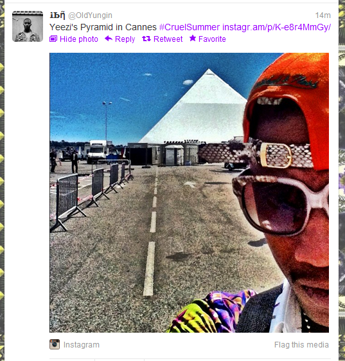Open the instagr.am photo link
This screenshot has width=345, height=361.
pyautogui.click(x=276, y=27)
